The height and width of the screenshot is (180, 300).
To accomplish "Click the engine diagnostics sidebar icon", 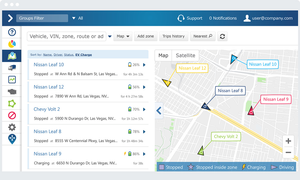I will 12,91.
